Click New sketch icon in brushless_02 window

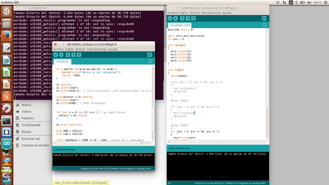182,18
